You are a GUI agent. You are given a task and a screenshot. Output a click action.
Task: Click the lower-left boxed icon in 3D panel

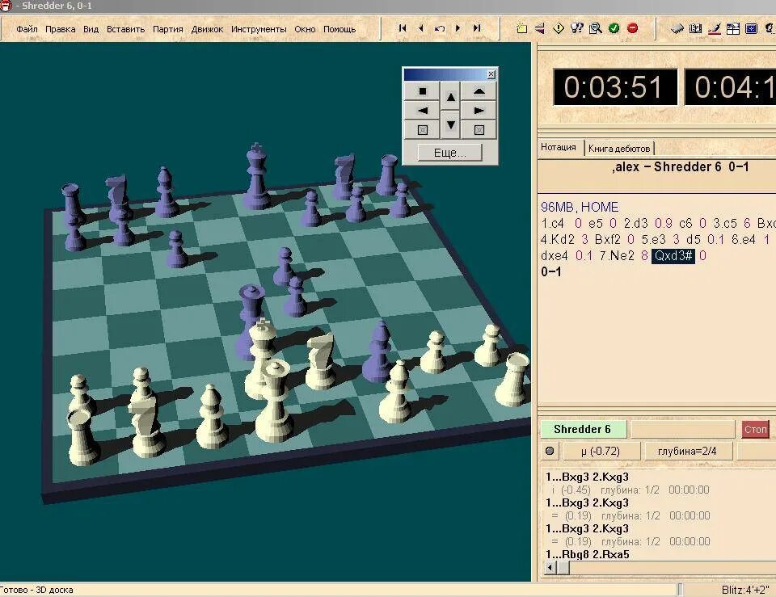point(422,129)
